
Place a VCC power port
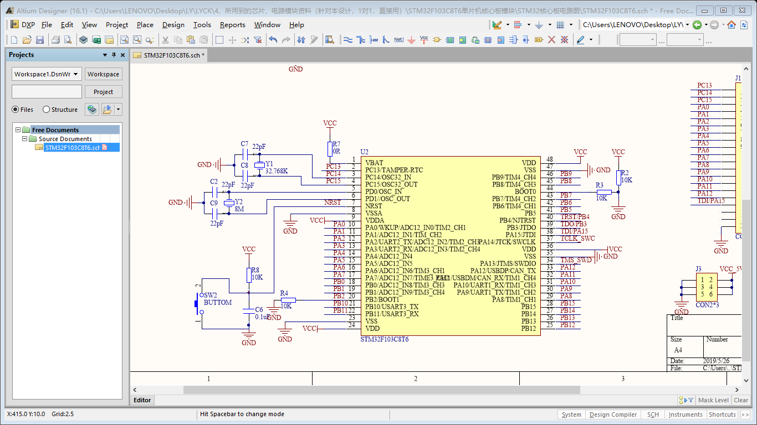click(424, 40)
